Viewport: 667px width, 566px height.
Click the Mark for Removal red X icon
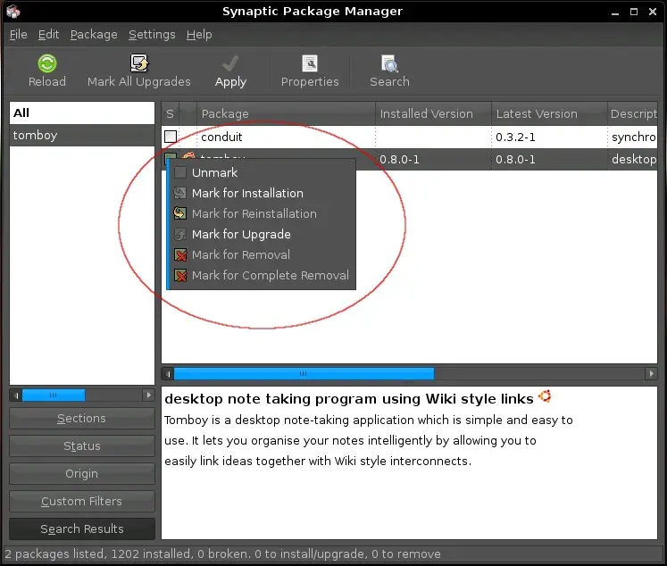(x=180, y=254)
